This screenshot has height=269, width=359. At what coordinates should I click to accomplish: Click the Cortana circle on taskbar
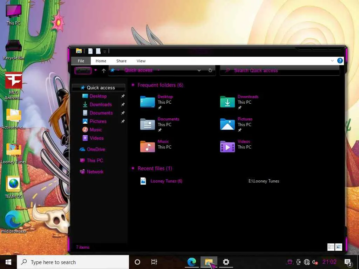click(x=137, y=262)
